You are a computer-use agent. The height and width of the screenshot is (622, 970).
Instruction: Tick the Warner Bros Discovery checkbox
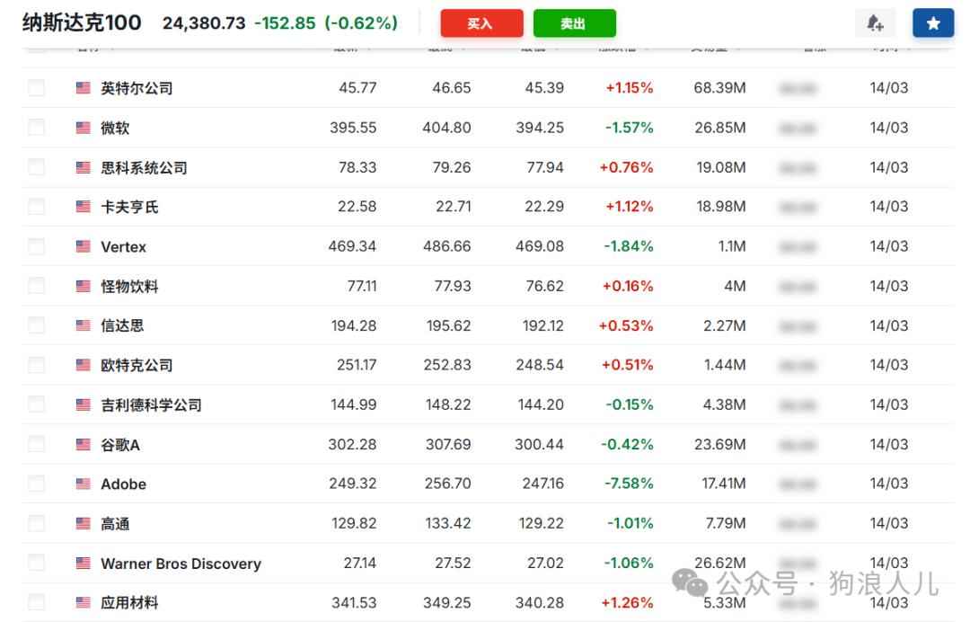tap(37, 564)
